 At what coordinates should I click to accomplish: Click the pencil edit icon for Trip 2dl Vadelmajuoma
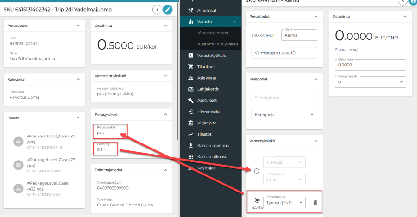168,9
